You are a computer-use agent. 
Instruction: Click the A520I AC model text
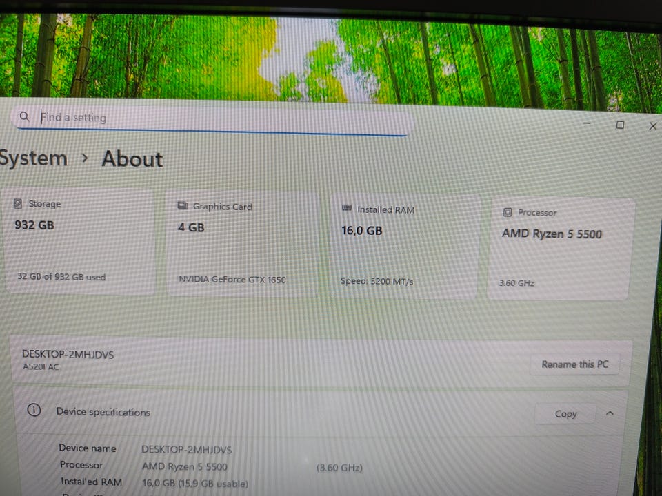click(x=41, y=366)
